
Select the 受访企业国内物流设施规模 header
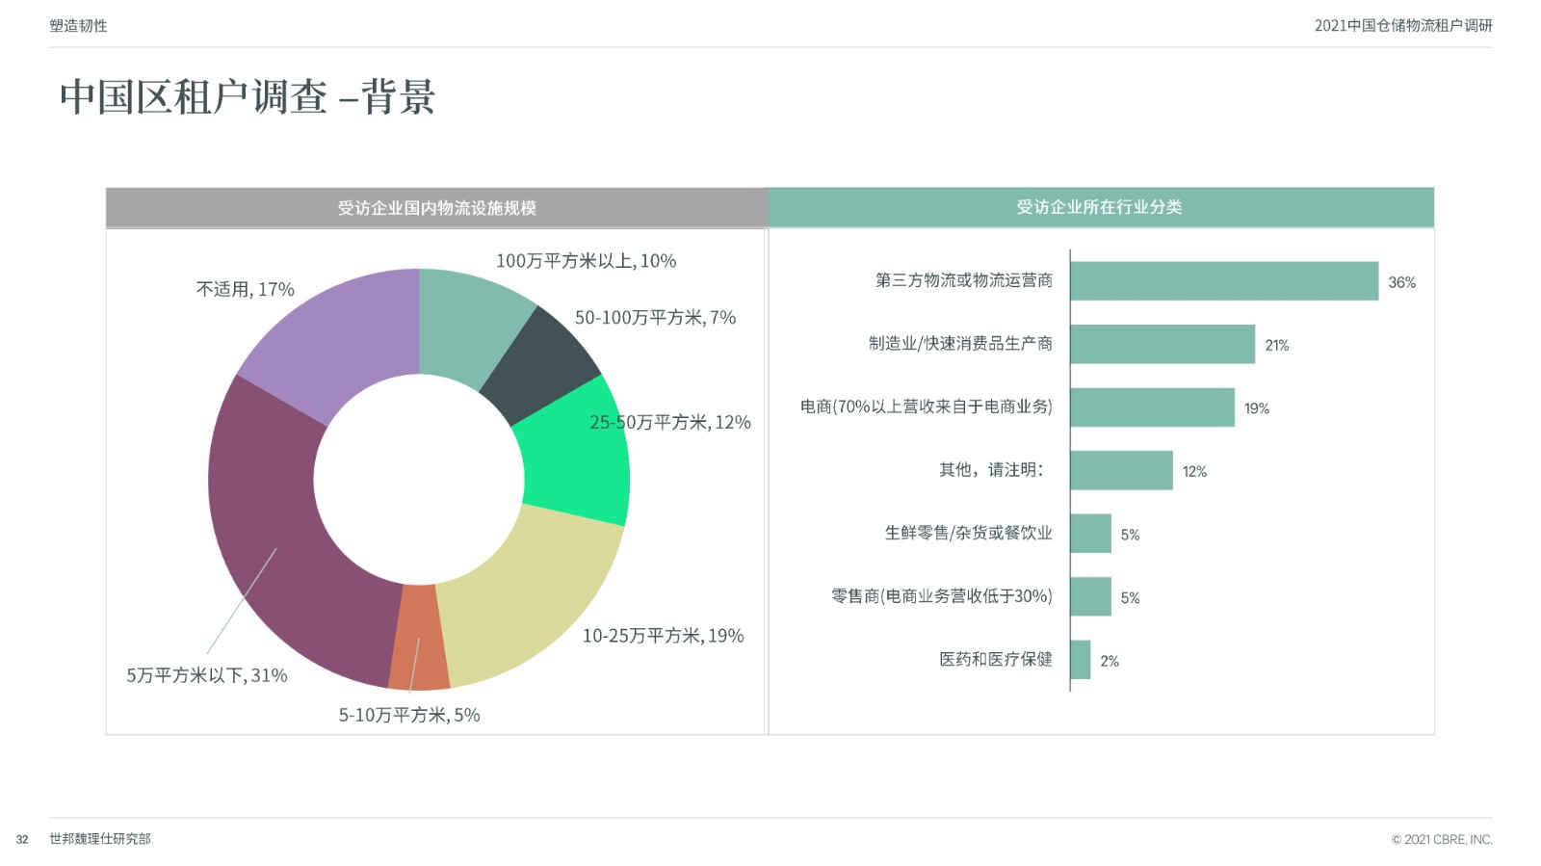click(436, 208)
